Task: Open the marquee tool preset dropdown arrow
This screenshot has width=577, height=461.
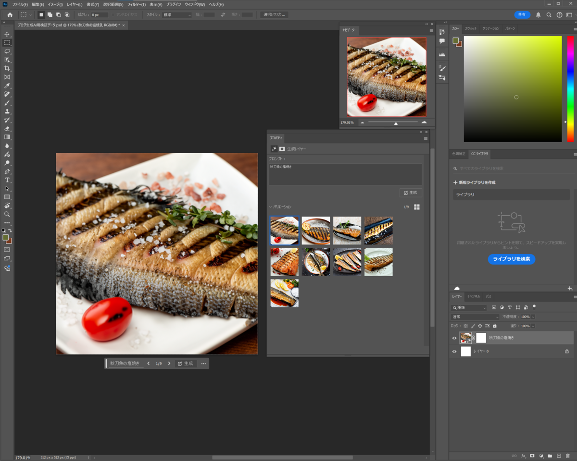Action: (30, 15)
